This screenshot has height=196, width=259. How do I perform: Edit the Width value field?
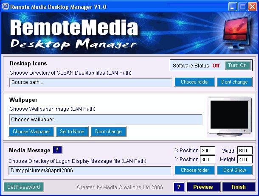(245, 151)
